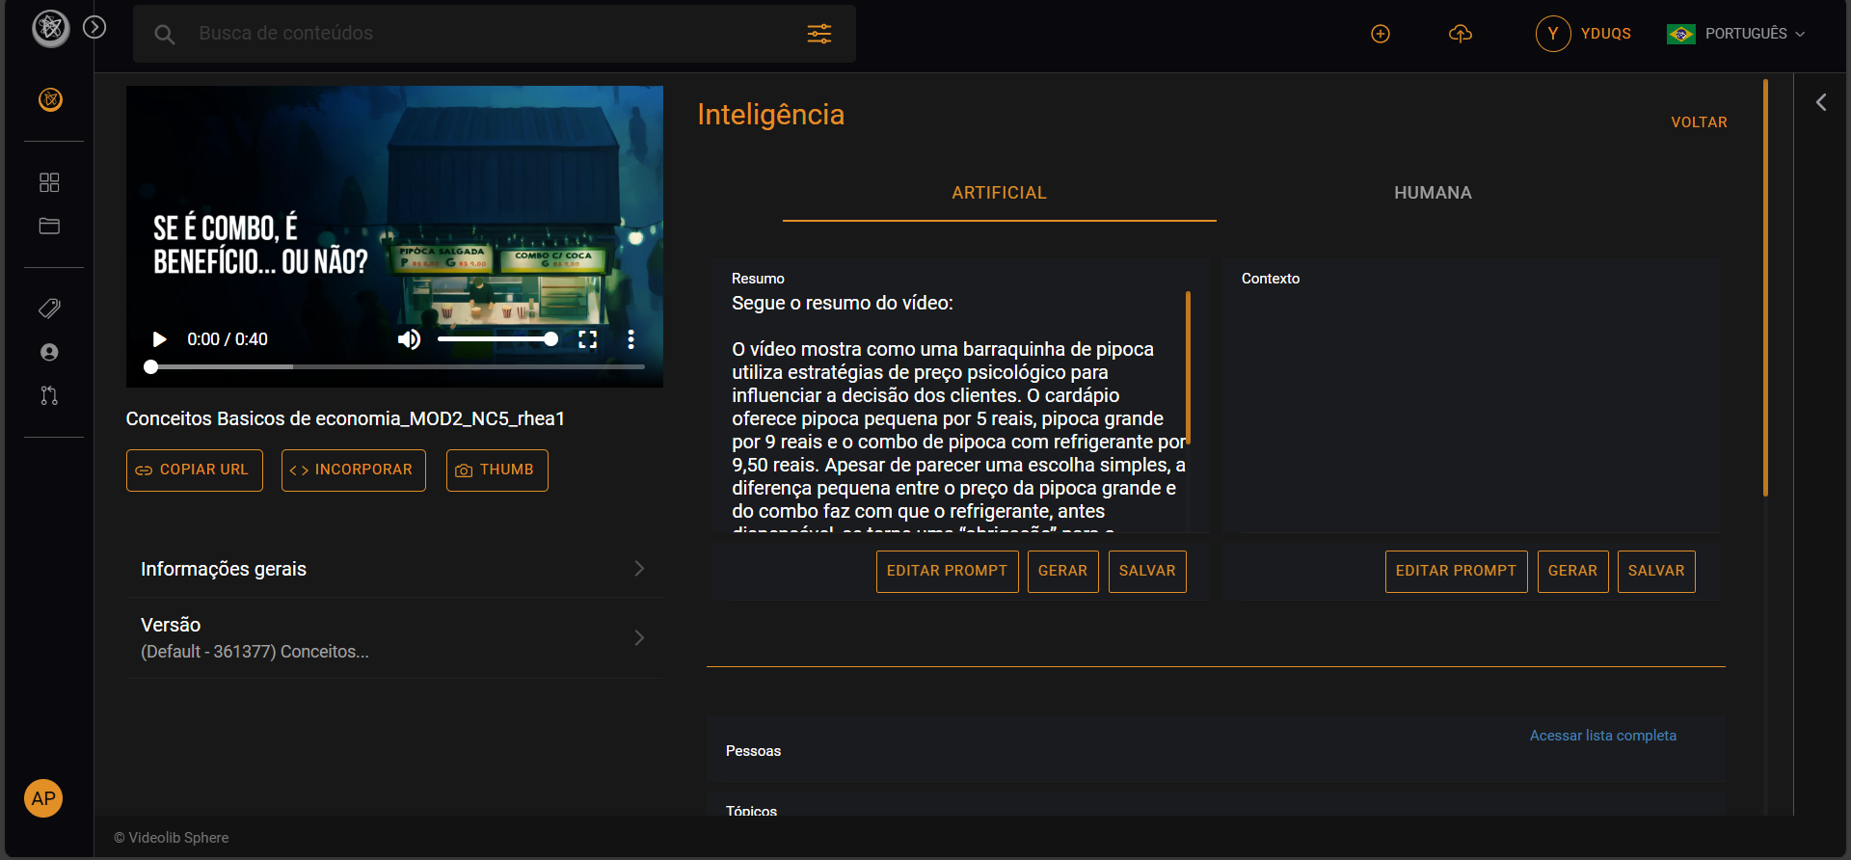This screenshot has height=860, width=1851.
Task: Click the Videolib logo icon
Action: click(51, 28)
